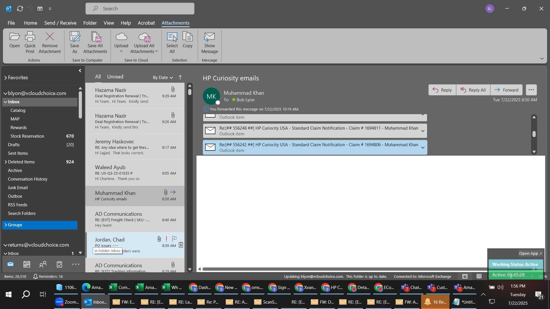
Task: Open Waleed Ayub email
Action: [135, 173]
